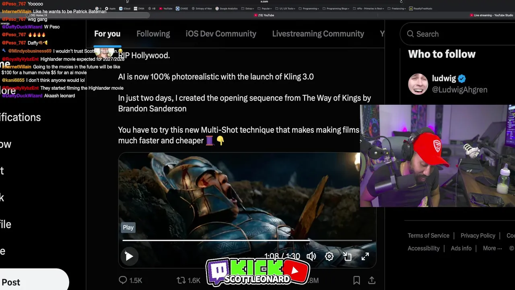This screenshot has height=290, width=515.
Task: Click the share icon under the post
Action: click(x=372, y=280)
